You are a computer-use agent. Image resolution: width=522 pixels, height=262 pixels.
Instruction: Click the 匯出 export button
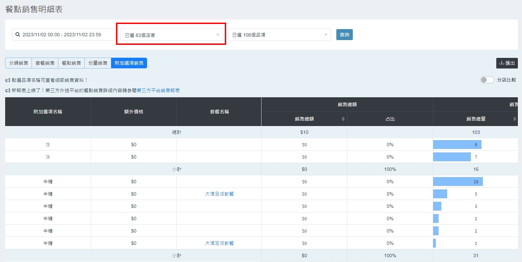point(507,63)
